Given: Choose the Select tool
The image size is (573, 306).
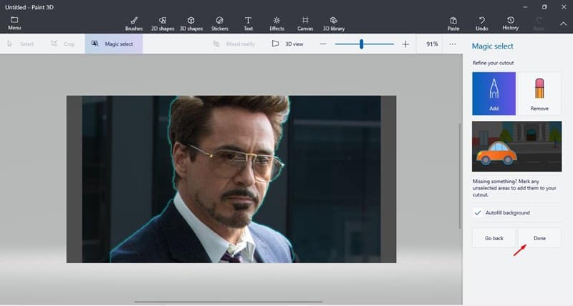Looking at the screenshot, I should tap(21, 44).
